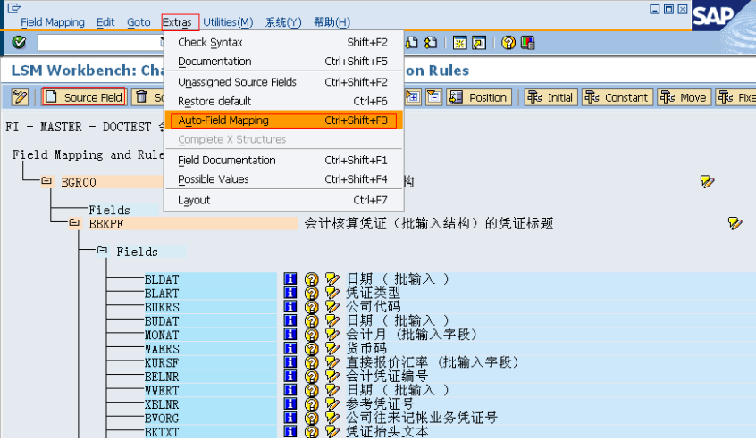Select the Fields node under BGR00
Image resolution: width=756 pixels, height=440 pixels.
tap(109, 210)
